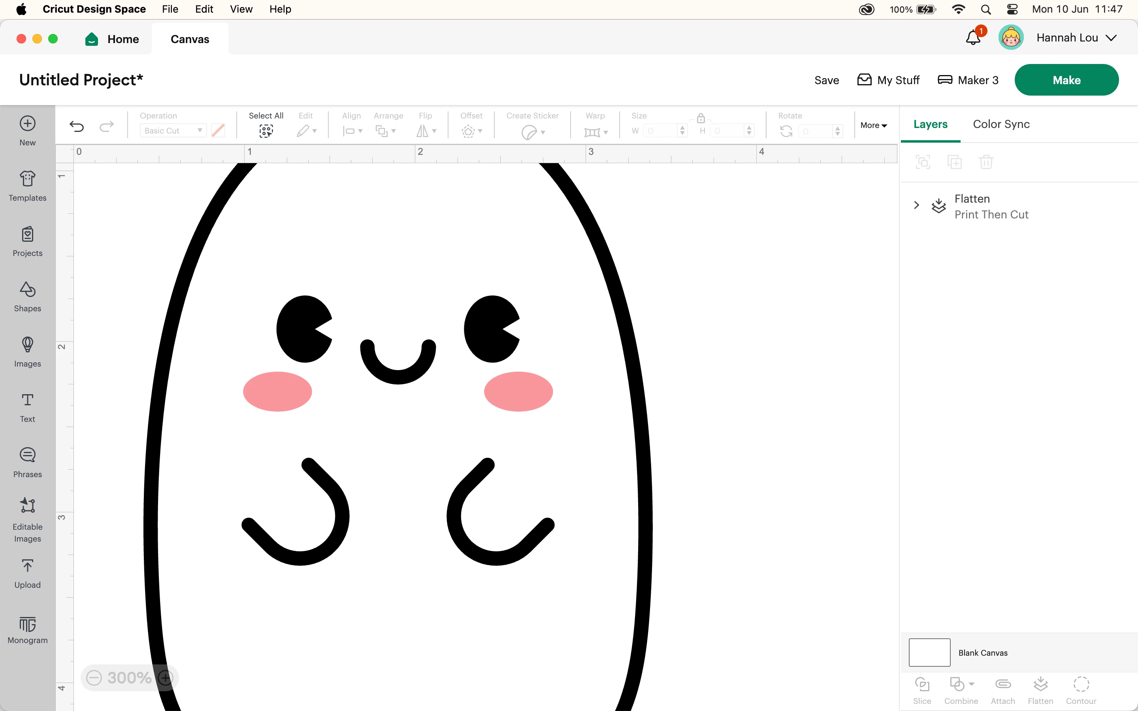Click the Select All icon

(x=266, y=131)
